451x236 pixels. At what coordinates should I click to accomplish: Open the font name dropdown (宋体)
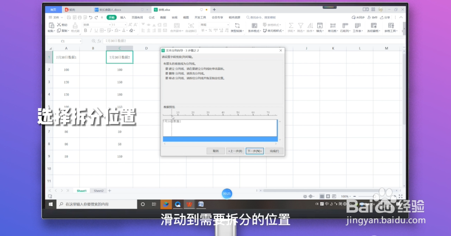(109, 25)
